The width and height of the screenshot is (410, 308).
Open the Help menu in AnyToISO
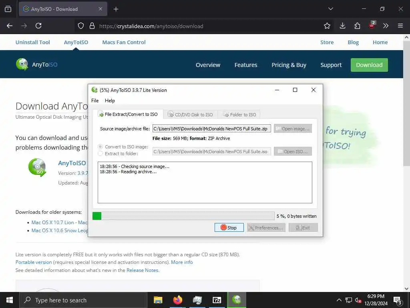pyautogui.click(x=110, y=101)
